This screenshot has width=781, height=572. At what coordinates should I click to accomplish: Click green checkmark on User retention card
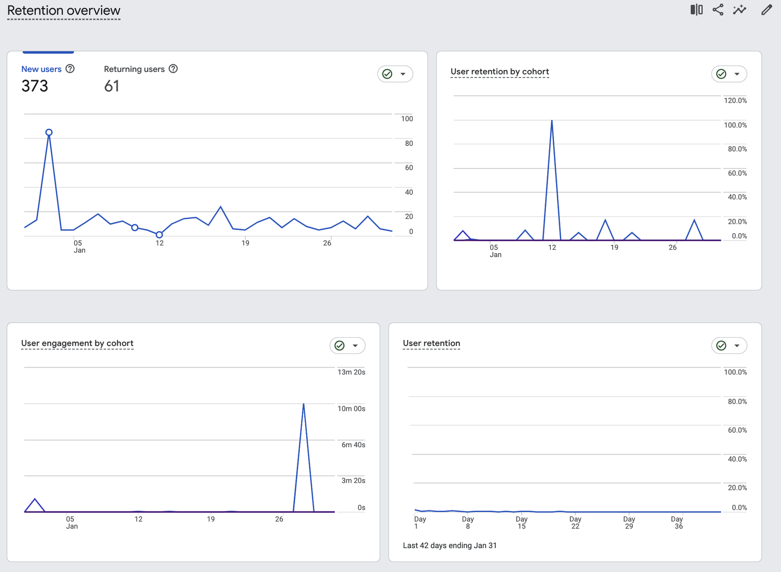pyautogui.click(x=721, y=346)
